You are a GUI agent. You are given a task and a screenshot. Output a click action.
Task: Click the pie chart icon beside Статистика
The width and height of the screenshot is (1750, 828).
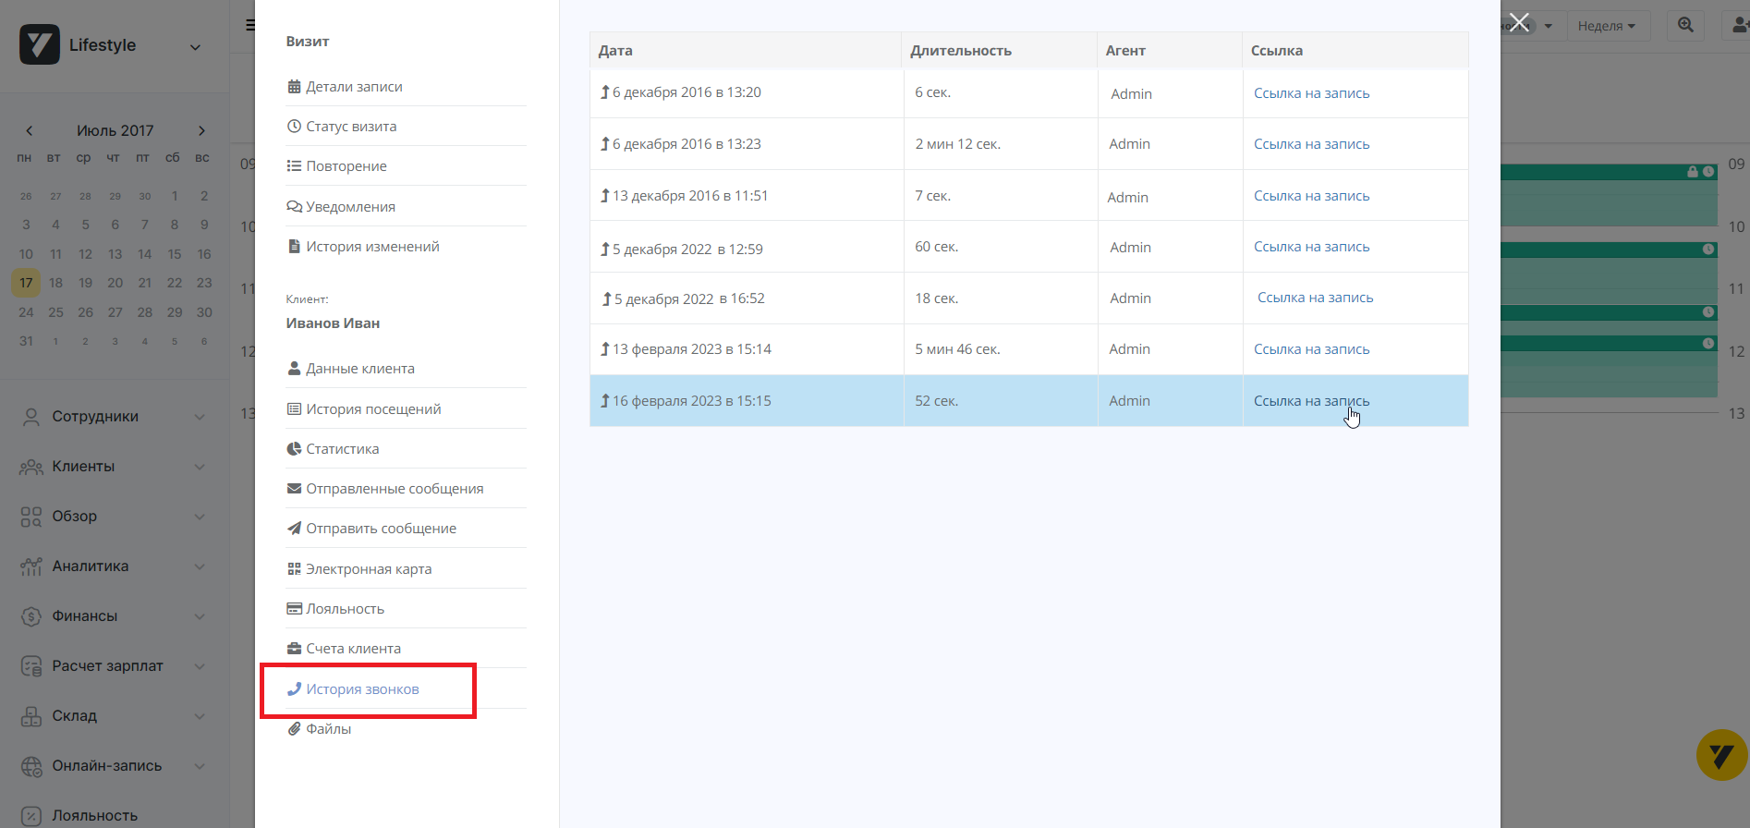(294, 449)
